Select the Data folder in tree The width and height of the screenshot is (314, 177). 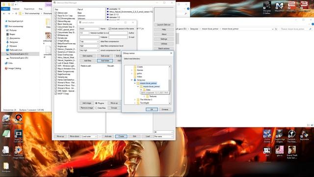click(x=148, y=89)
